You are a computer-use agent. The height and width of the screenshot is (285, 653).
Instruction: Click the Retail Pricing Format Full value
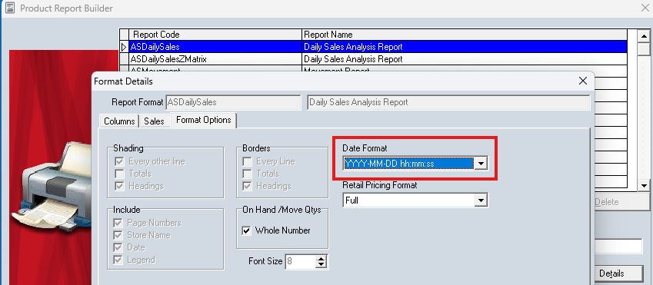click(408, 200)
